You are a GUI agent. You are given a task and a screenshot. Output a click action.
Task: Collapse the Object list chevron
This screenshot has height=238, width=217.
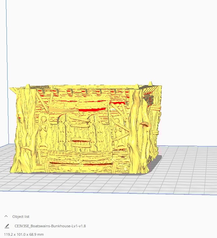[x=6, y=216]
